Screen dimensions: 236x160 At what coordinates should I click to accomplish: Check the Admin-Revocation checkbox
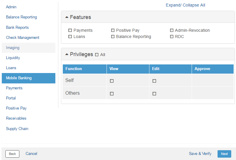(172, 30)
